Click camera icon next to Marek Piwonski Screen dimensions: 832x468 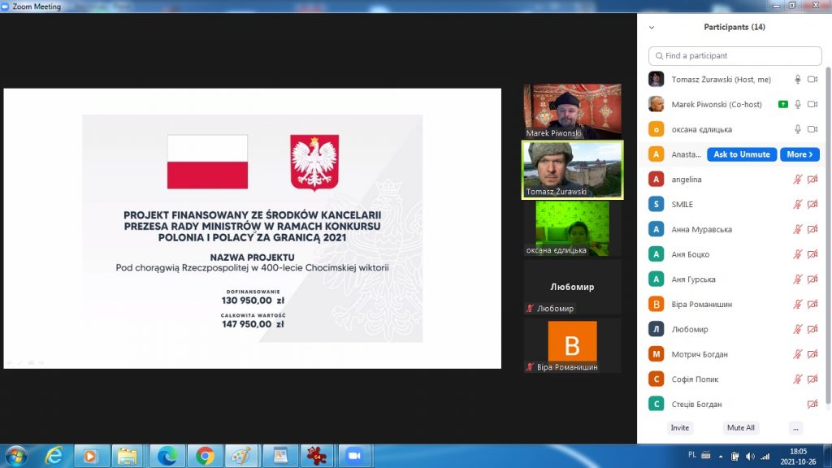(x=812, y=105)
